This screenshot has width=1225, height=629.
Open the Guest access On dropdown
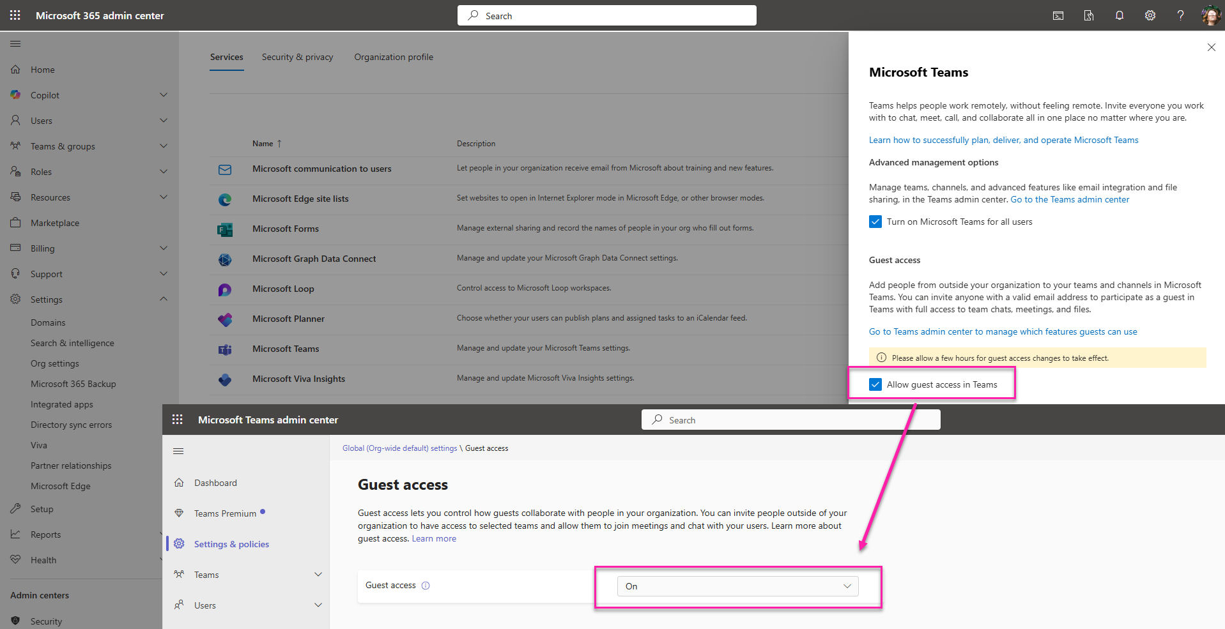click(738, 586)
